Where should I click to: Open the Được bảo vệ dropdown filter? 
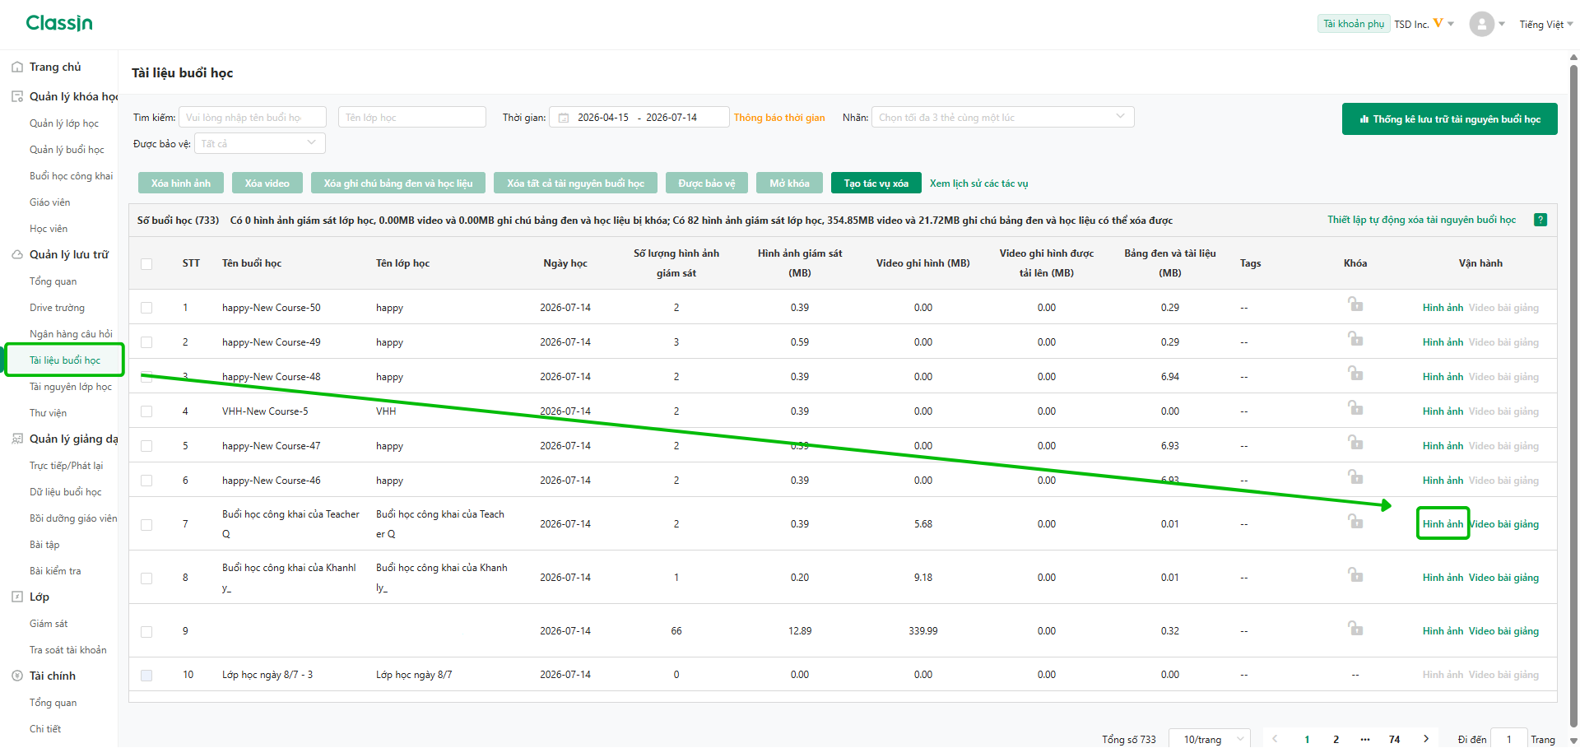click(x=260, y=143)
